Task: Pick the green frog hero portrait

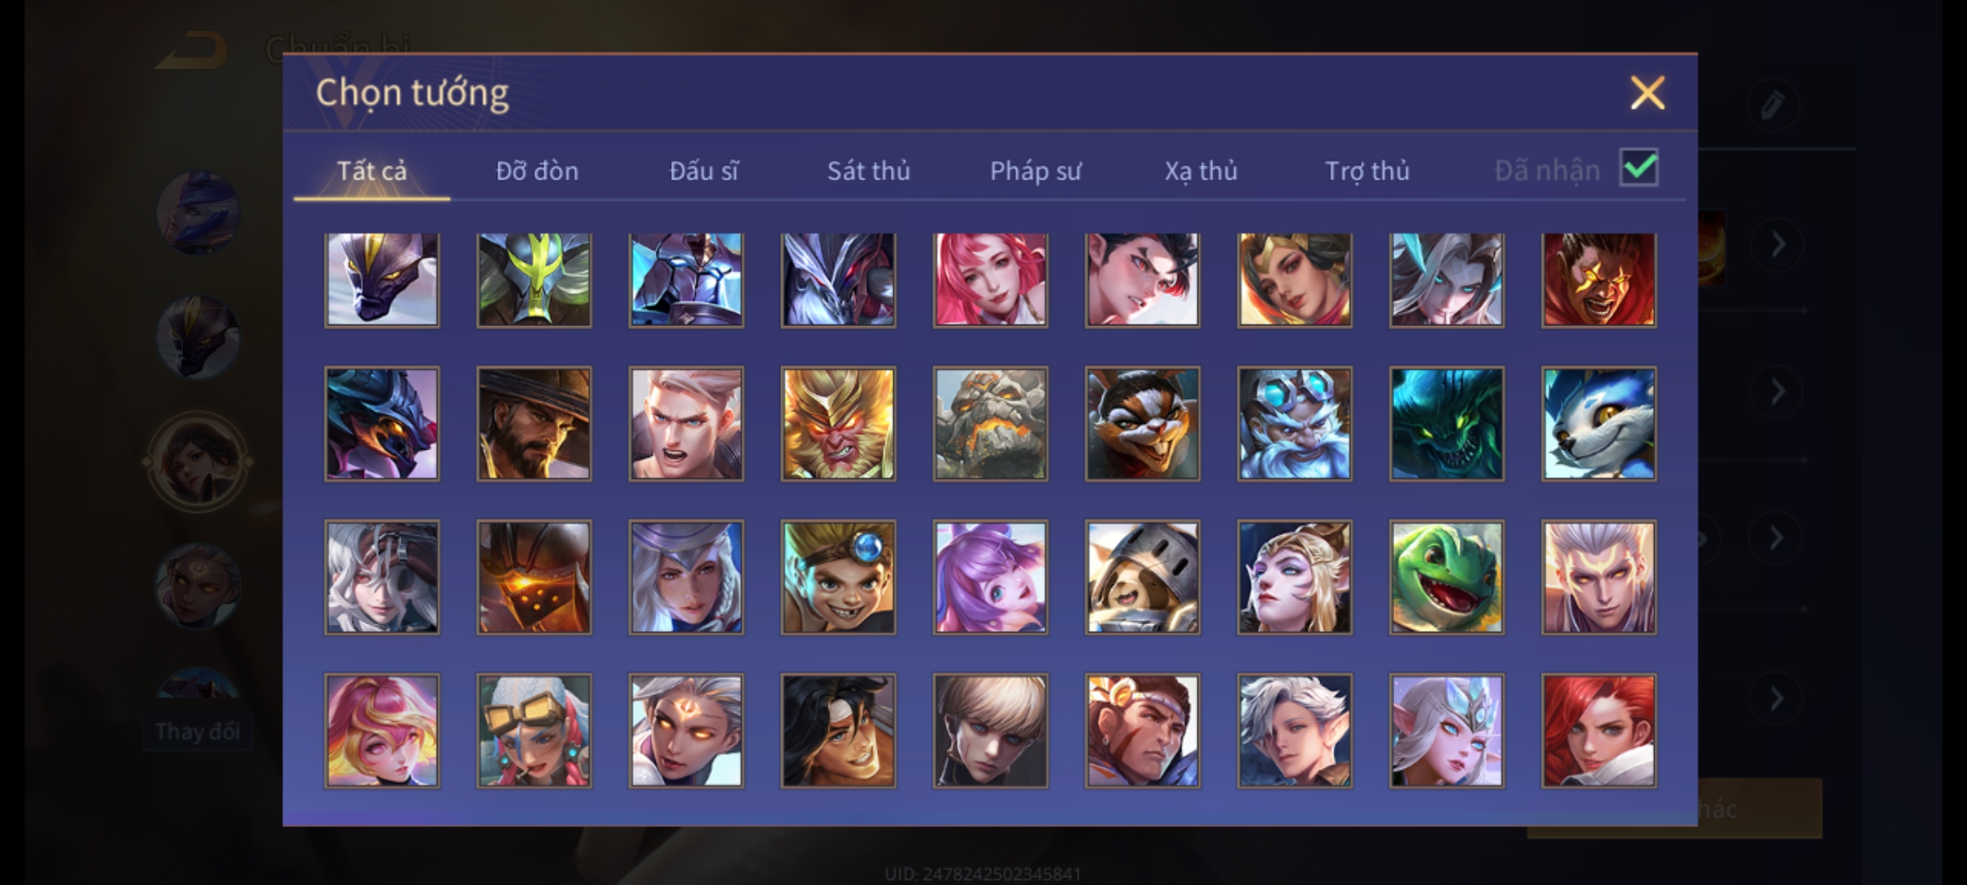Action: click(1447, 577)
